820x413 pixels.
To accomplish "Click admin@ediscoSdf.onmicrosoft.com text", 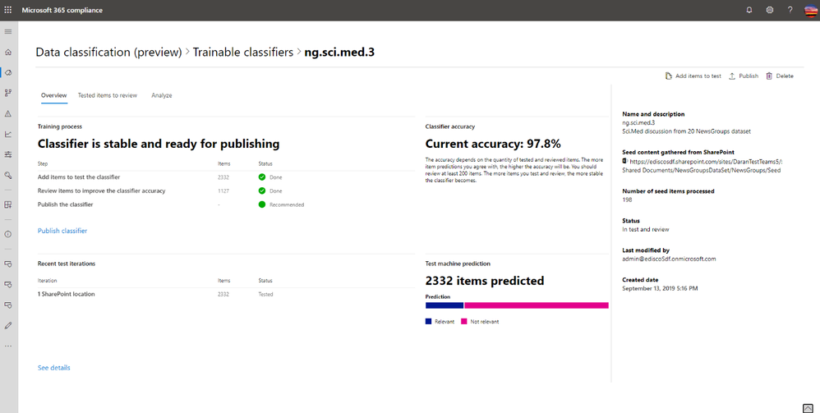I will click(669, 259).
